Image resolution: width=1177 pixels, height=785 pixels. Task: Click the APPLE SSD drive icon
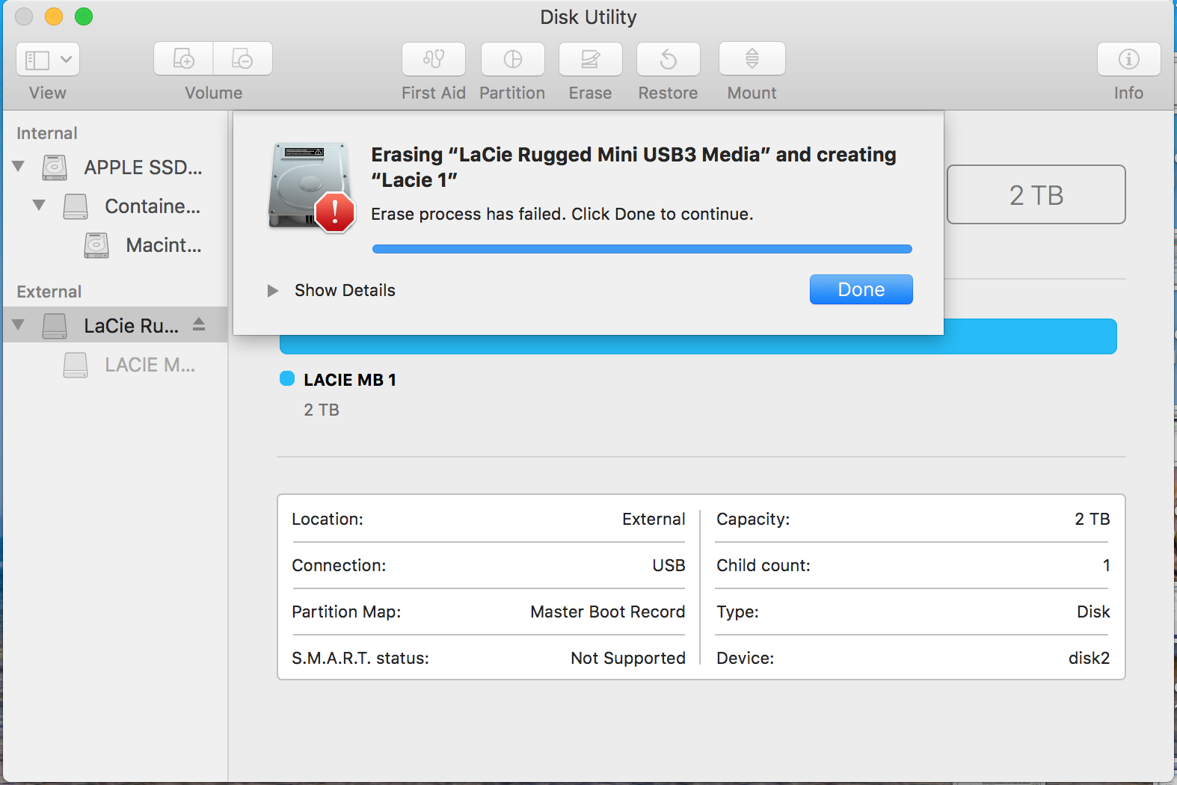[55, 167]
